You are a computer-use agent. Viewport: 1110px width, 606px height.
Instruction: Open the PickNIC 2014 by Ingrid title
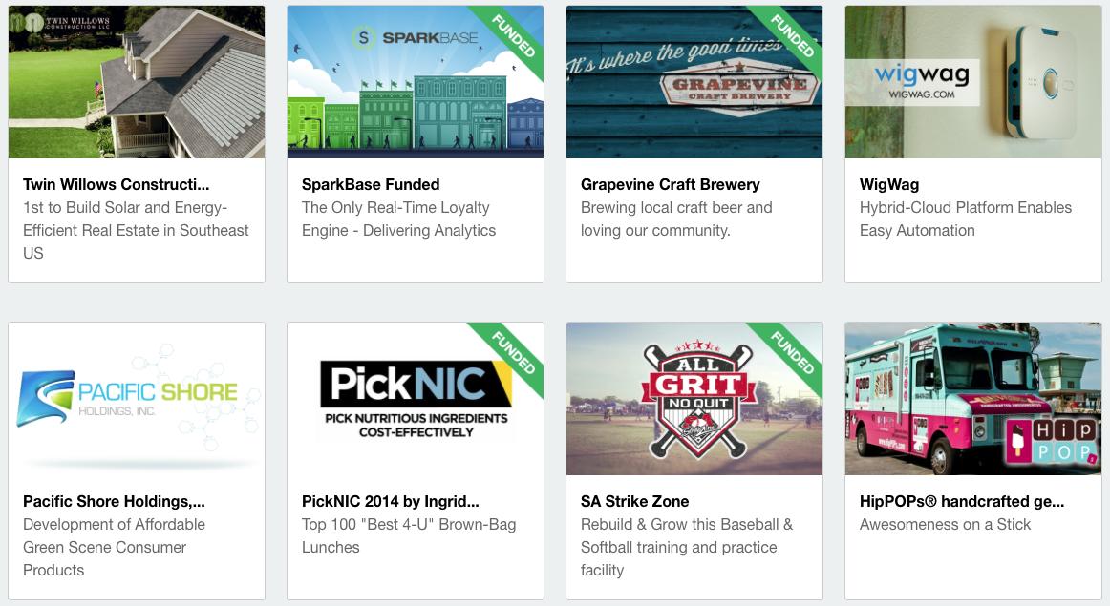click(x=391, y=501)
